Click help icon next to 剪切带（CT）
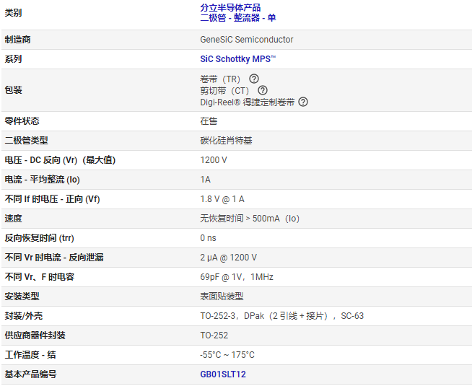 (x=263, y=90)
